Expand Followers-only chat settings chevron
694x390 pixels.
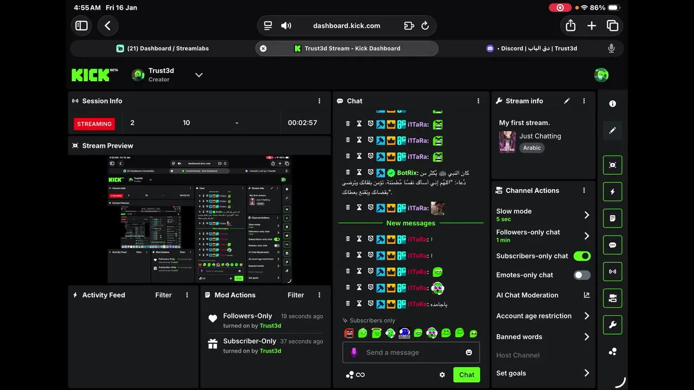[x=587, y=236]
